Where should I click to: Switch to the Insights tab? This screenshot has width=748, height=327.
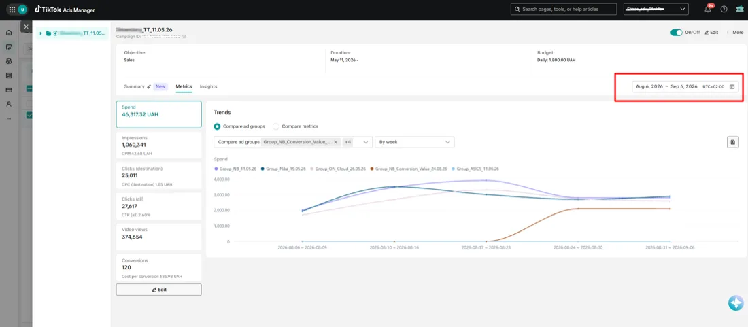tap(209, 87)
